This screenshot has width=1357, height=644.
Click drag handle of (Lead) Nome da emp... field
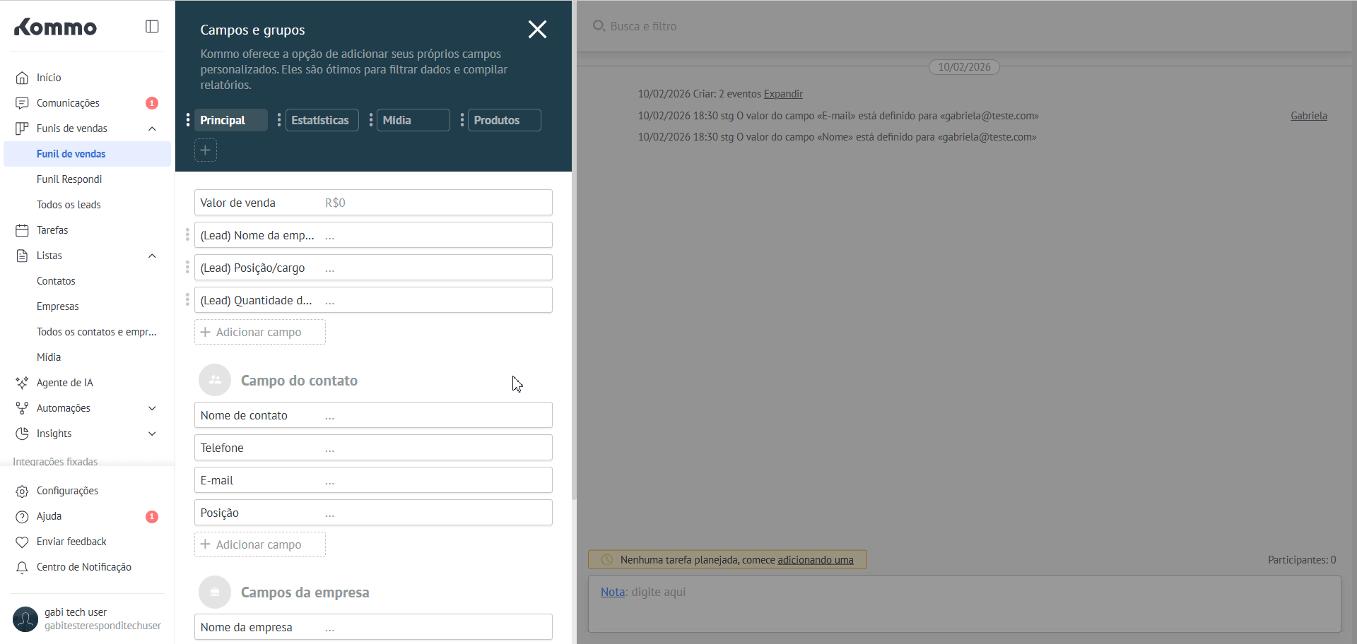click(x=187, y=234)
